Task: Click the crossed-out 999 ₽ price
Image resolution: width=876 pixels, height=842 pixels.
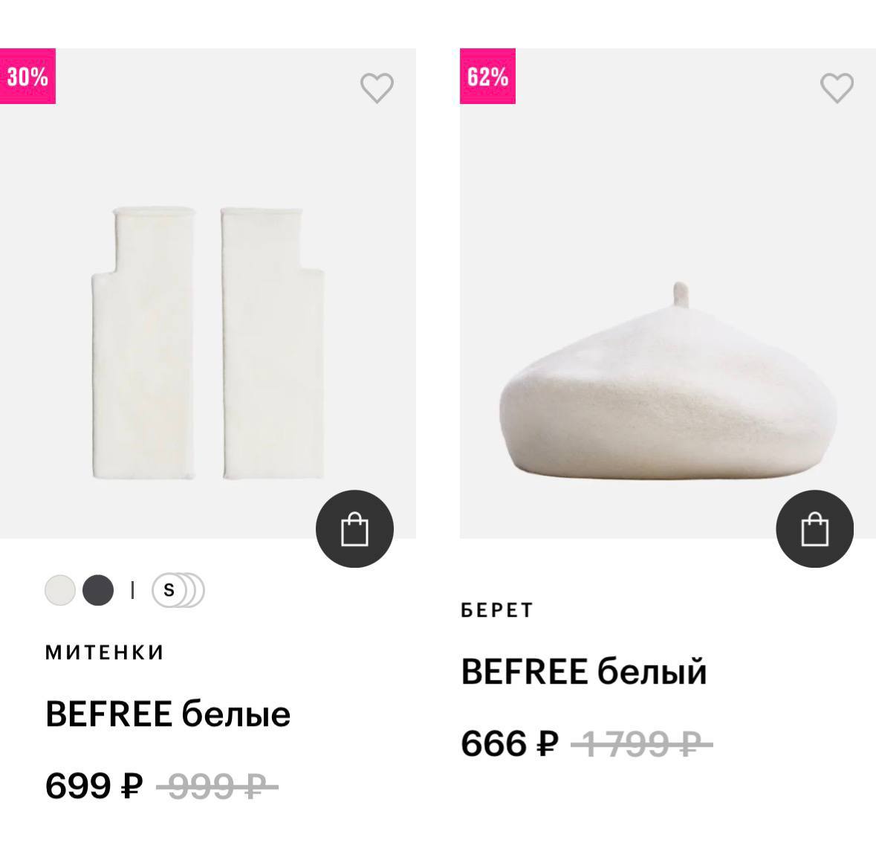Action: (x=216, y=786)
